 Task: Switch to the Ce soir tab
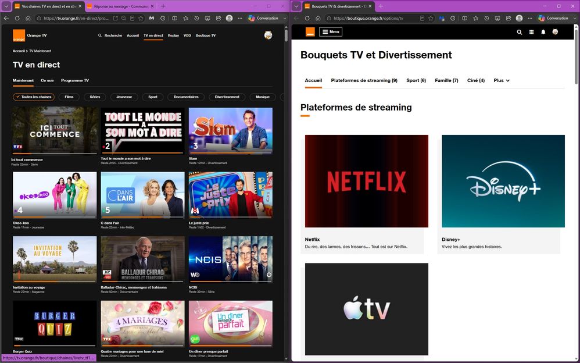click(x=47, y=80)
